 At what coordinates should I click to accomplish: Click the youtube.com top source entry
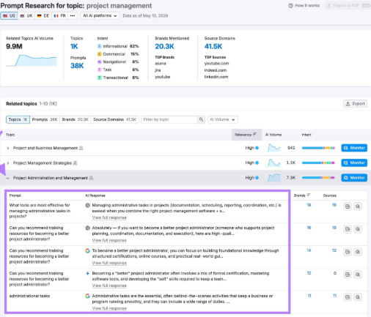pyautogui.click(x=216, y=64)
